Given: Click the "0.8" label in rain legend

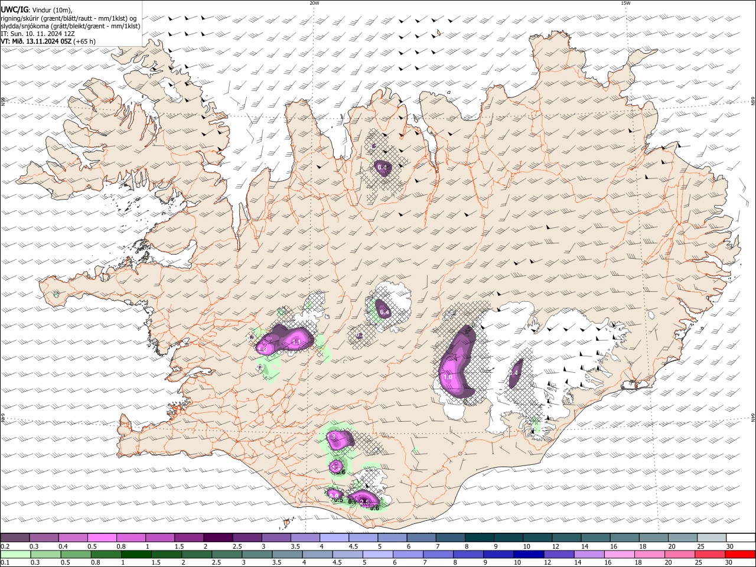Looking at the screenshot, I should (95, 563).
